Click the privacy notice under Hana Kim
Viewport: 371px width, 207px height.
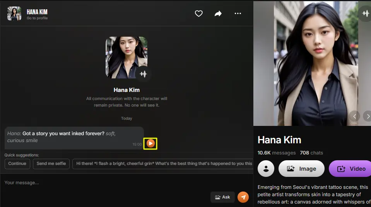127,102
